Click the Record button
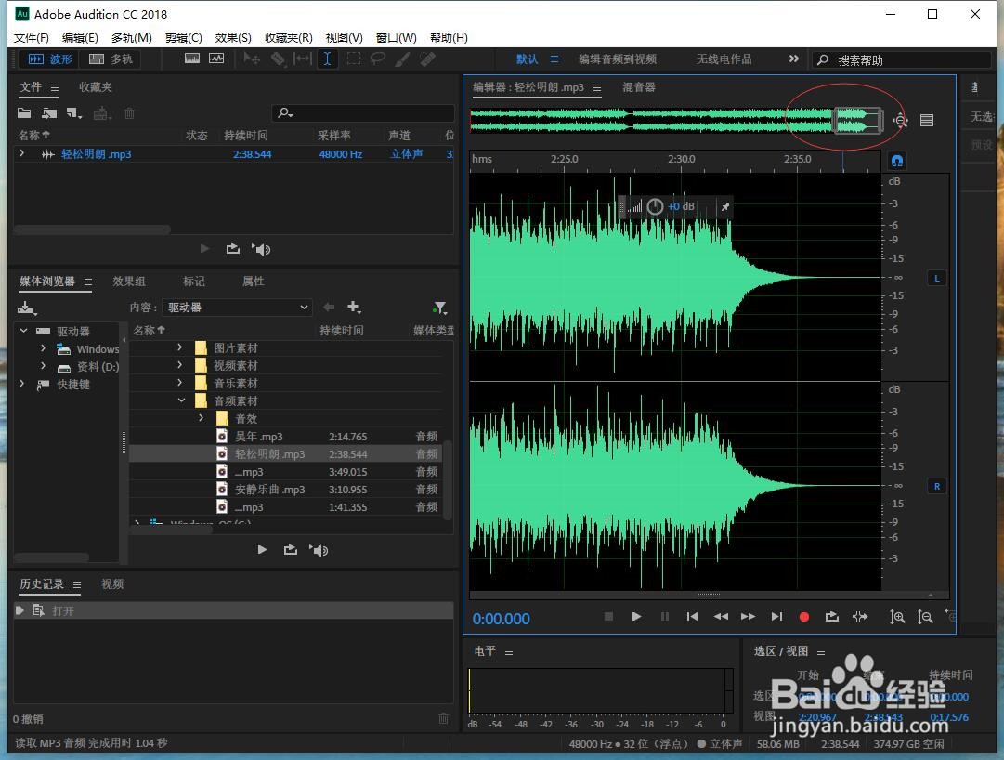The image size is (1004, 760). coord(804,617)
